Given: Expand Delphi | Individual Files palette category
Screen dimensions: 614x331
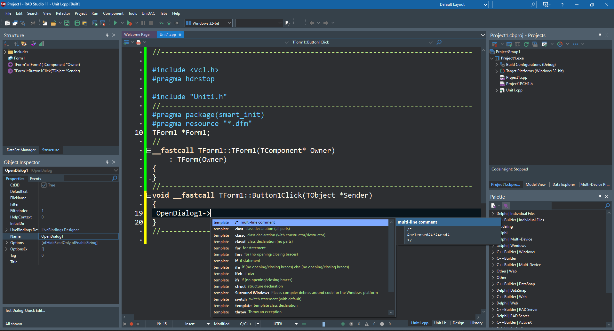Looking at the screenshot, I should (x=493, y=214).
